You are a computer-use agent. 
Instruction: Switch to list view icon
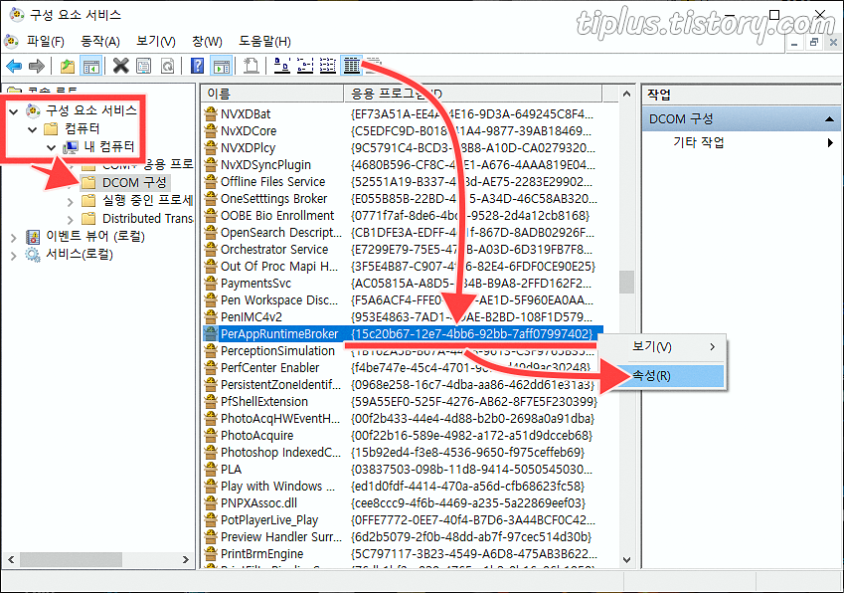pos(328,66)
